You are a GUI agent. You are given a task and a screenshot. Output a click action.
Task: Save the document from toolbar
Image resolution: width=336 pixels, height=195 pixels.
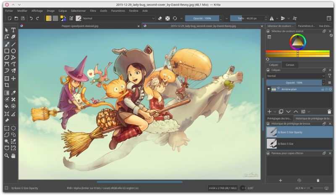point(23,18)
